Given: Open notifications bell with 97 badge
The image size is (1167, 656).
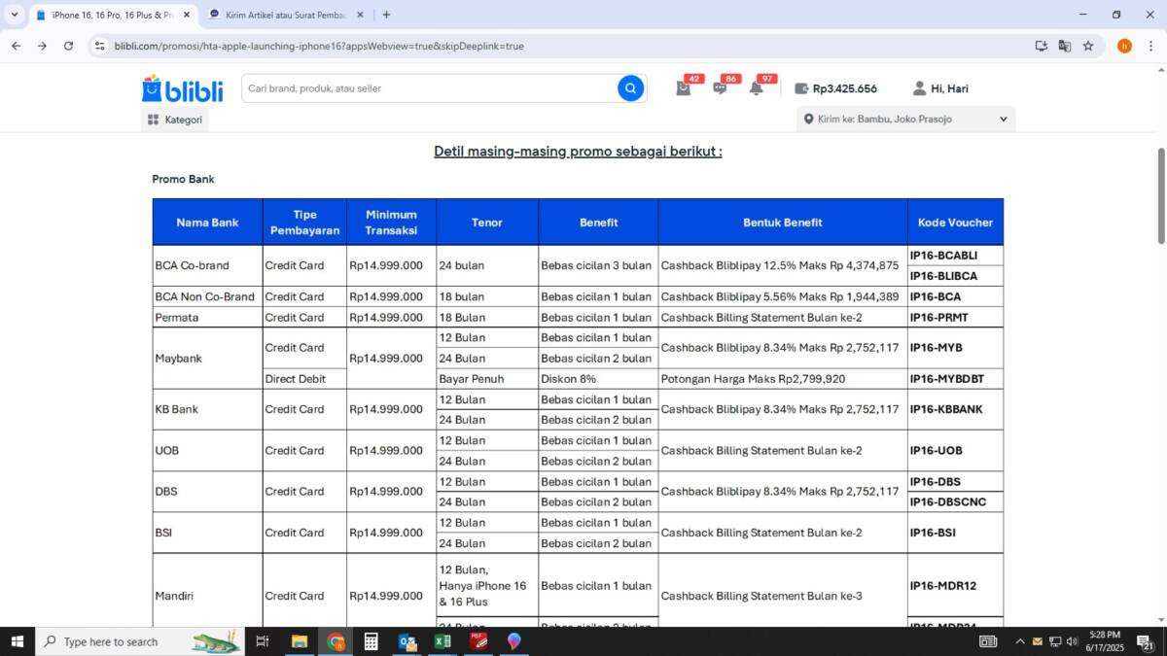Looking at the screenshot, I should [756, 88].
